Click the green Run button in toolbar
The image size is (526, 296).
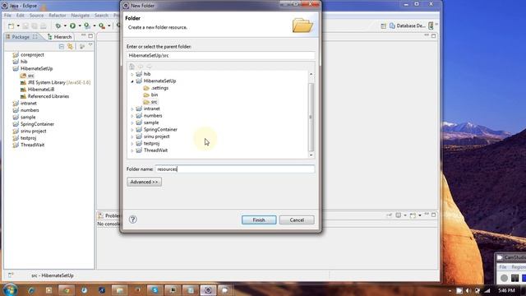click(72, 25)
